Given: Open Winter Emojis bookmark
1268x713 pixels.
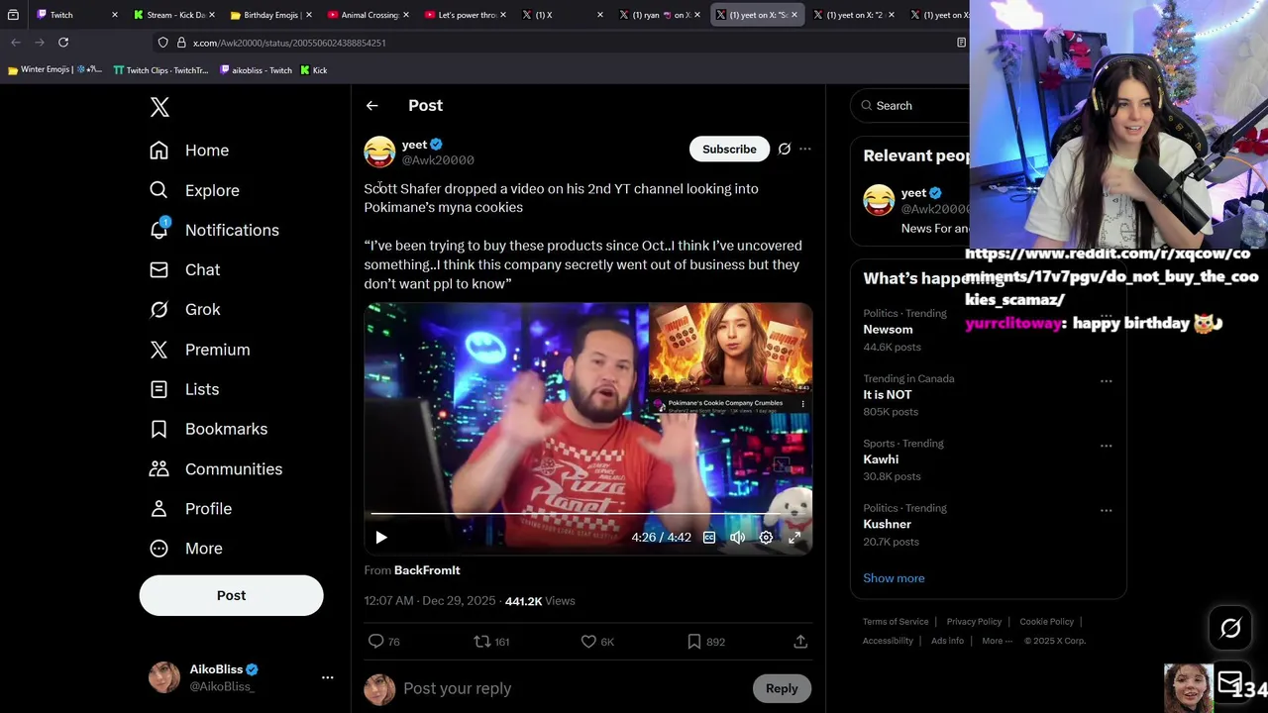Looking at the screenshot, I should pos(54,70).
